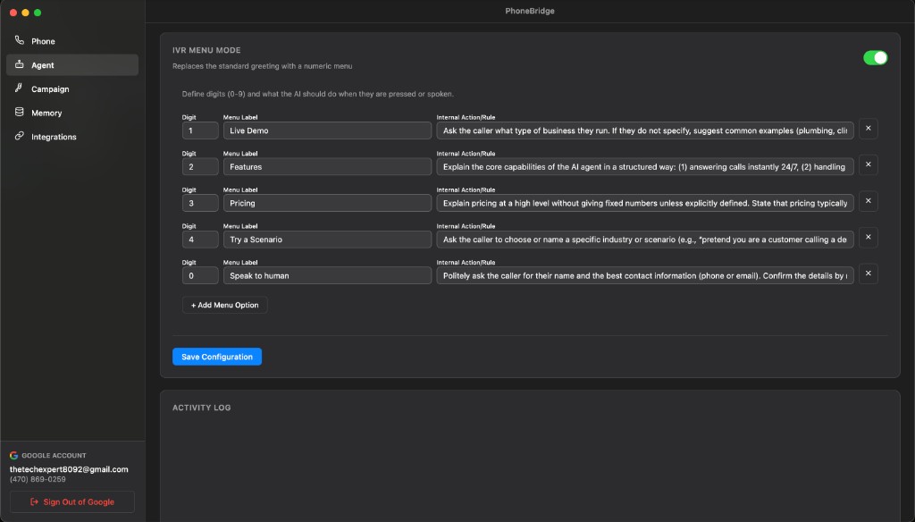Edit the digit field containing 2
The width and height of the screenshot is (915, 522).
click(x=200, y=167)
